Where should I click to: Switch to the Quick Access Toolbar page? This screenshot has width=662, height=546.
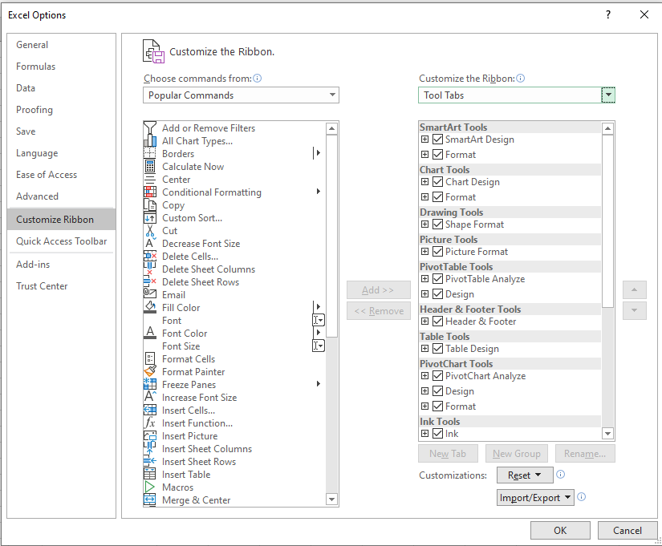pos(63,241)
